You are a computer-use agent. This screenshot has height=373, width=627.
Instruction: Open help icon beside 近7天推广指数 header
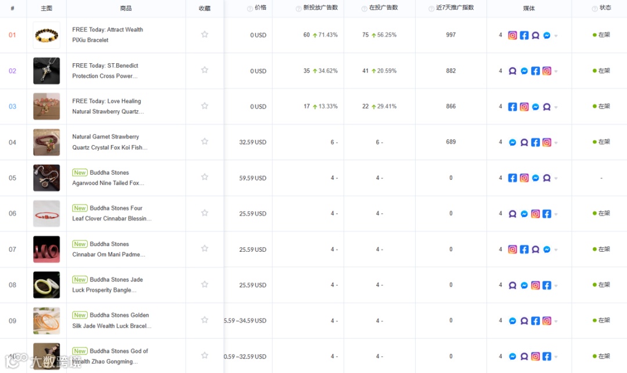point(431,8)
